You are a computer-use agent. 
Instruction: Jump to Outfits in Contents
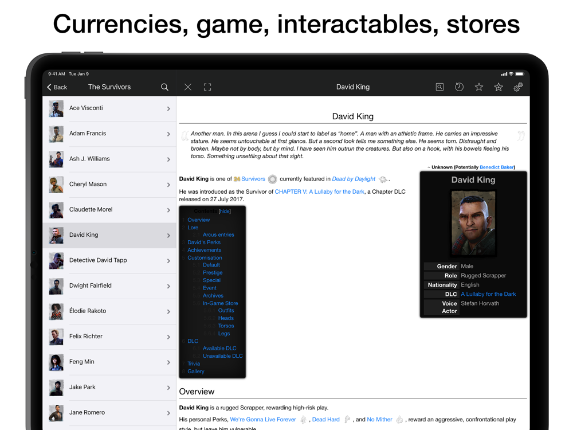[226, 310]
